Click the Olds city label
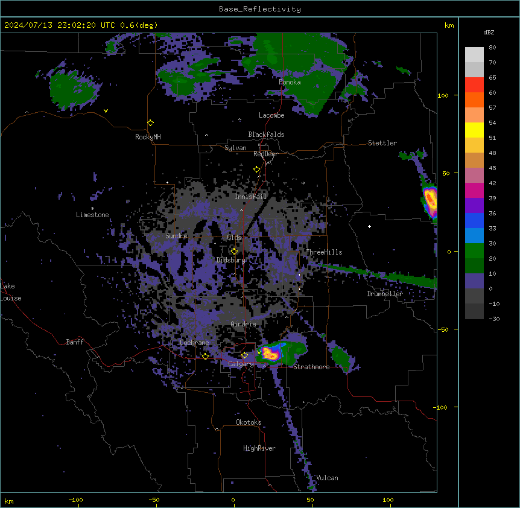This screenshot has height=508, width=520. point(234,238)
